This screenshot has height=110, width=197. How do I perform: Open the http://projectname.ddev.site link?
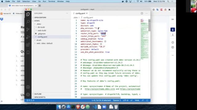point(100,89)
